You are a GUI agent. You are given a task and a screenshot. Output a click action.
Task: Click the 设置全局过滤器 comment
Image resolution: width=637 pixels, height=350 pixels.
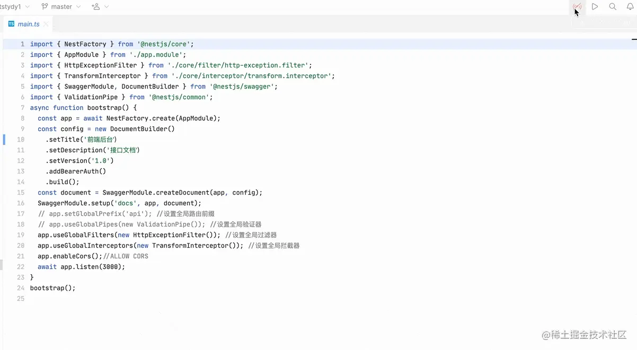251,235
